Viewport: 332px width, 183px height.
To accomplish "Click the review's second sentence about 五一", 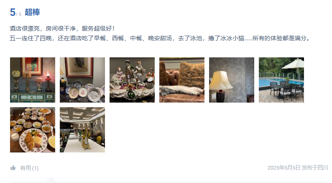I will [160, 38].
